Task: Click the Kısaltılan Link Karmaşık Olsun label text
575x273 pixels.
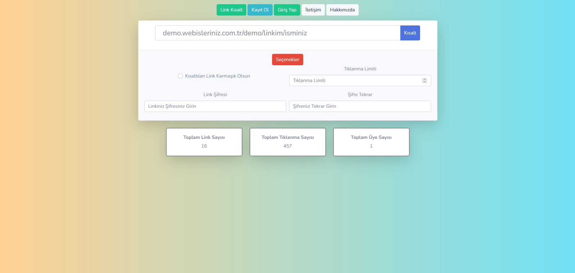Action: [217, 76]
